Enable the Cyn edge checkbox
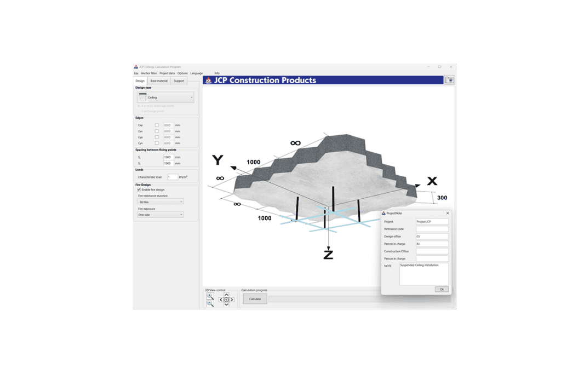The height and width of the screenshot is (374, 561). (157, 143)
